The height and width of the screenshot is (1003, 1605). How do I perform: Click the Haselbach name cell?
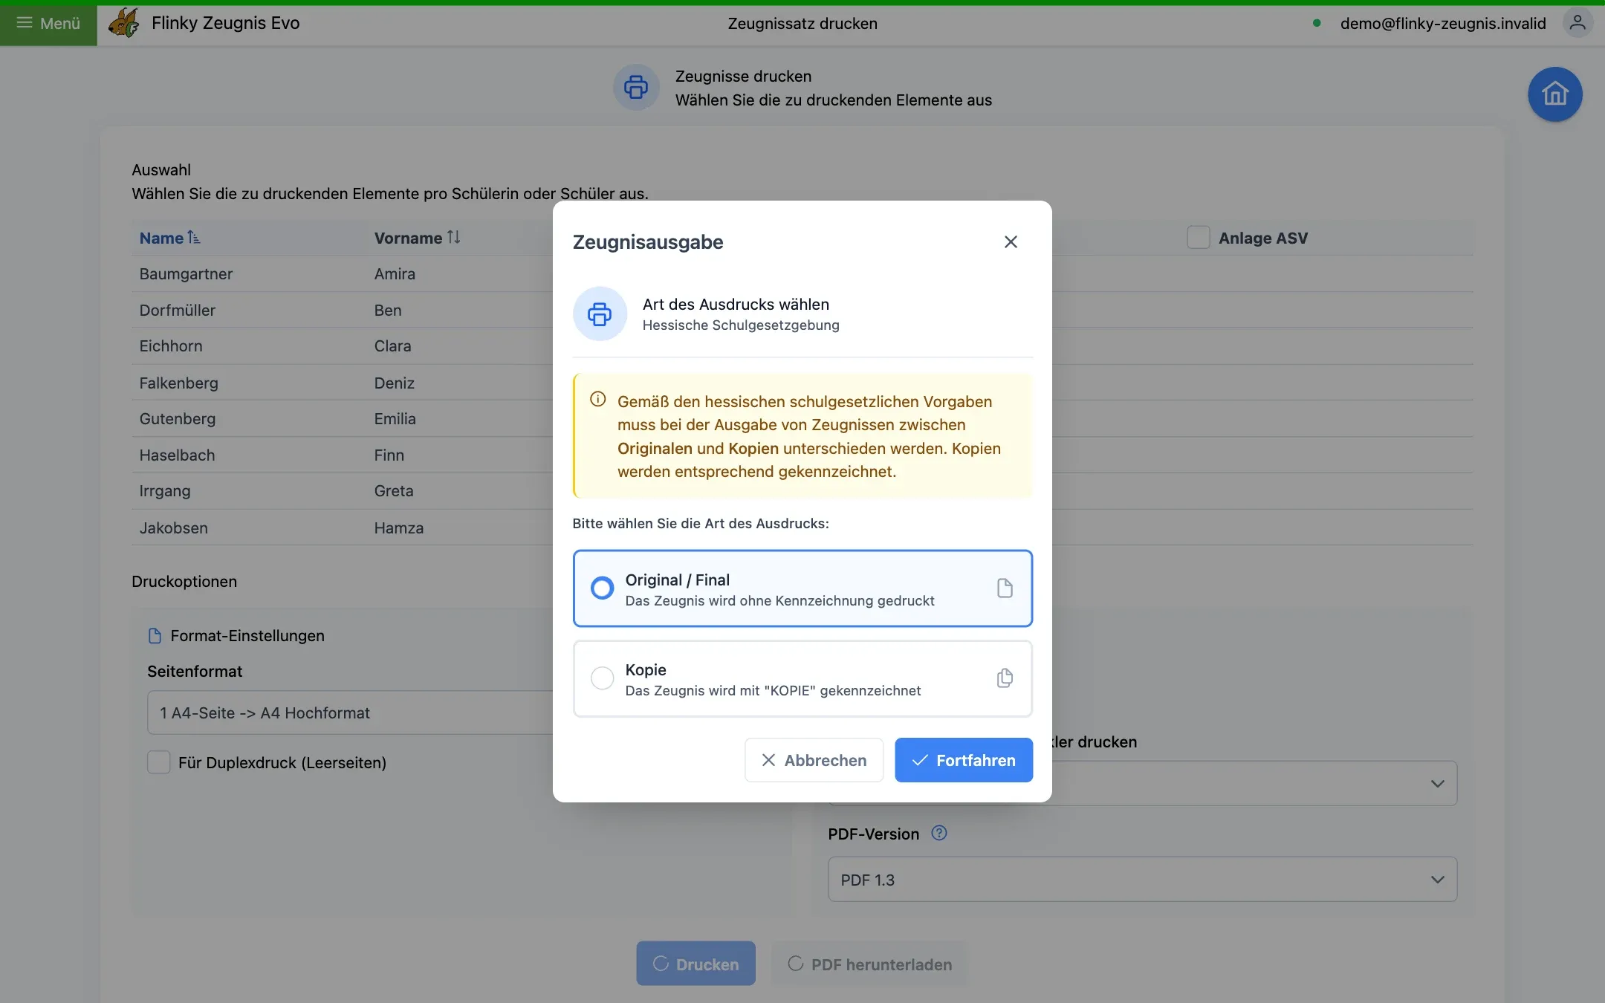177,455
